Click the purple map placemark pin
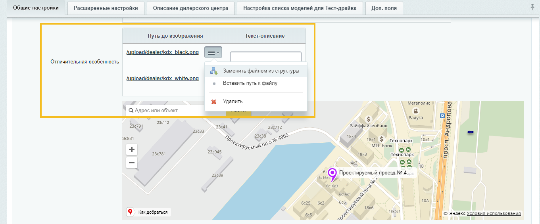 click(x=333, y=174)
